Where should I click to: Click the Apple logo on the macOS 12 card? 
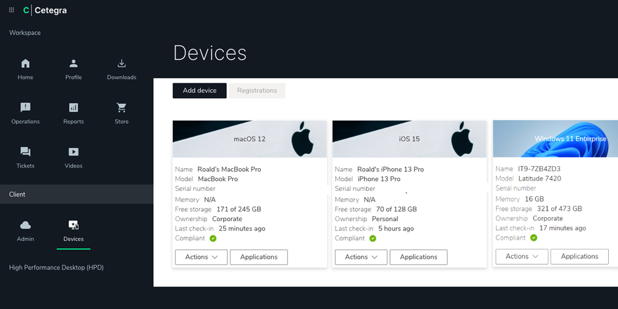302,138
